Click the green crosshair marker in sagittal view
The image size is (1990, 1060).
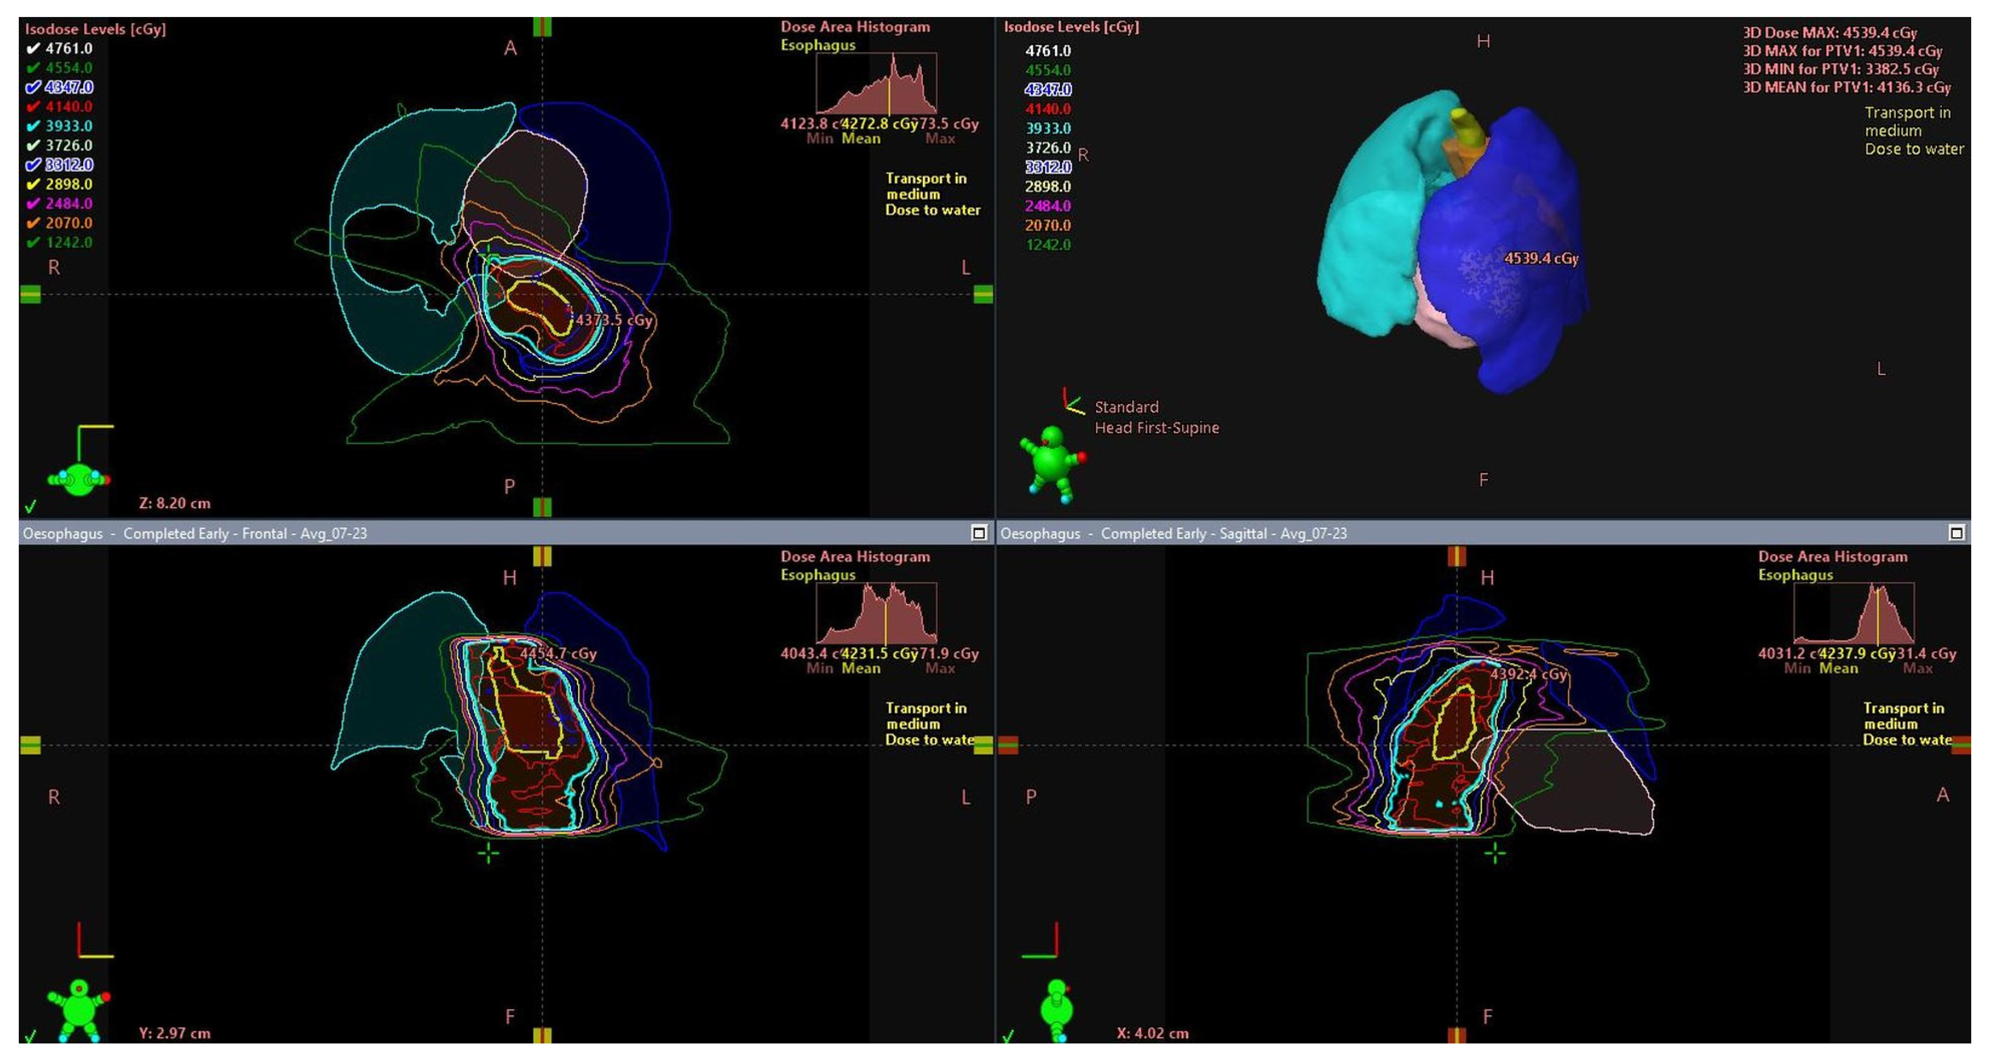point(1495,853)
